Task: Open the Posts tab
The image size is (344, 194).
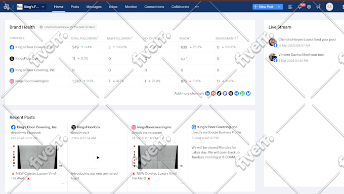Action: click(x=74, y=7)
